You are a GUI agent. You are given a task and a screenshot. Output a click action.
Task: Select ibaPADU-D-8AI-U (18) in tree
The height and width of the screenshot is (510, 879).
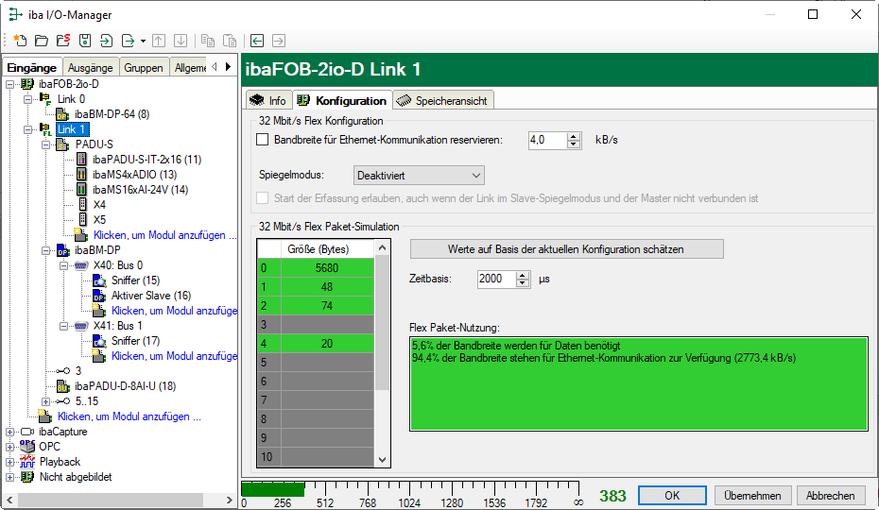125,386
